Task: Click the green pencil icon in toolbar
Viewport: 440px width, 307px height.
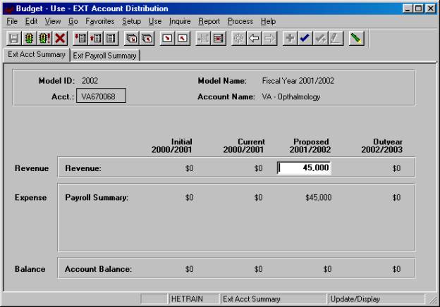Action: coord(356,38)
